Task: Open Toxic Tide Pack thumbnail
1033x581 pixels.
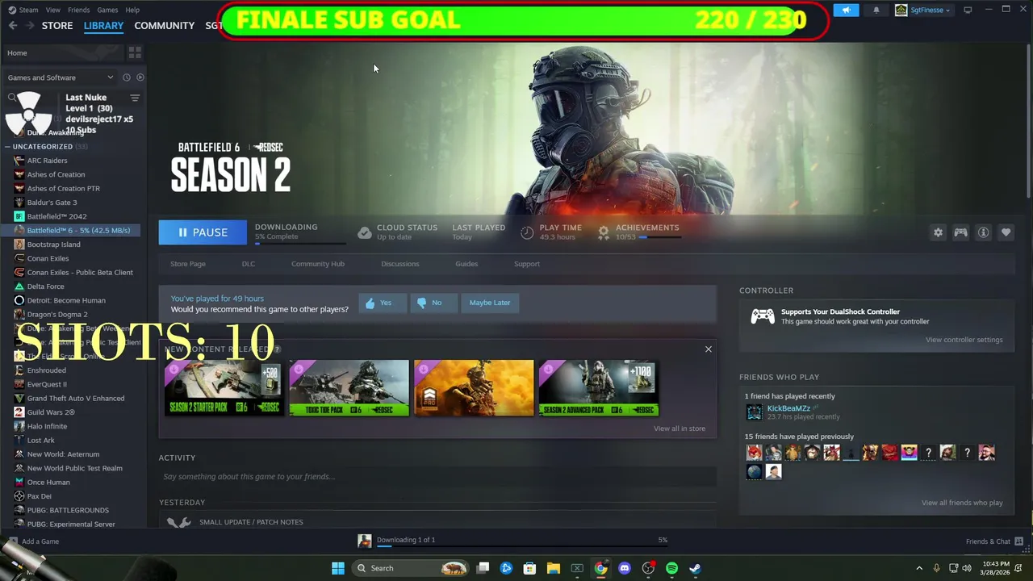Action: click(349, 388)
